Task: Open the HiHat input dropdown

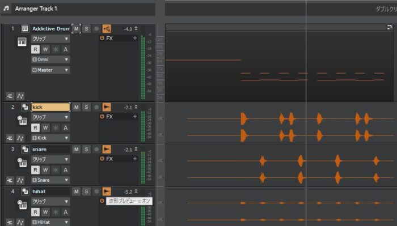Action: point(50,222)
